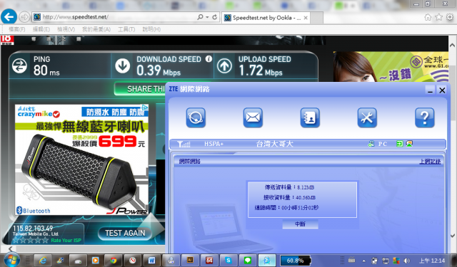Click the picture status icon beside green arrow

pyautogui.click(x=409, y=144)
